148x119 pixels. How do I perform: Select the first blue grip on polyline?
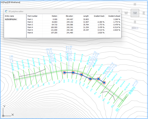[x=64, y=72]
